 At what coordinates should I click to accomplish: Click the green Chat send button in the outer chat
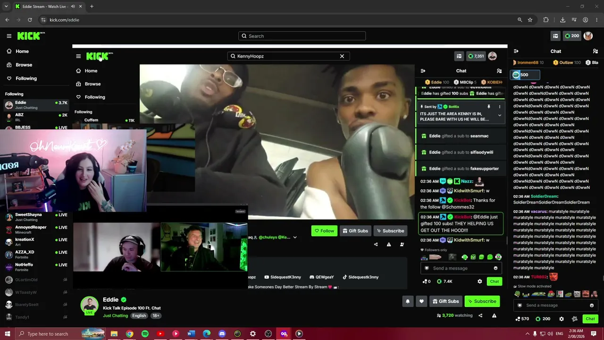click(590, 319)
